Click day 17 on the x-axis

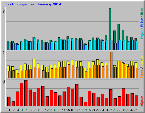(76, 110)
